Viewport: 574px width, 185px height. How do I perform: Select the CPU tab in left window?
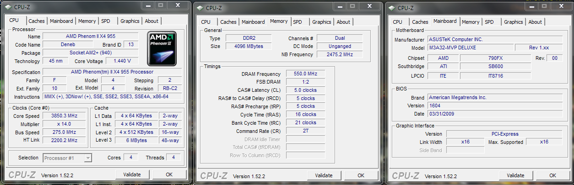[x=14, y=20]
